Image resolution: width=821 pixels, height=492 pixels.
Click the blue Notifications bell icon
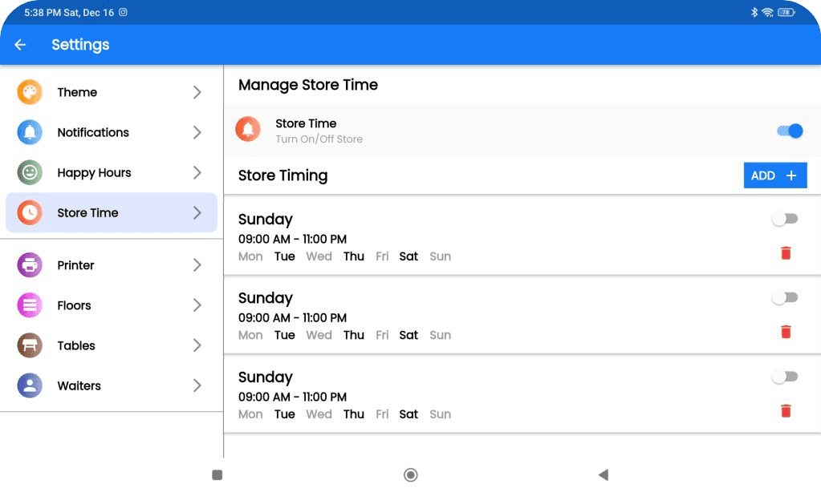coord(30,132)
